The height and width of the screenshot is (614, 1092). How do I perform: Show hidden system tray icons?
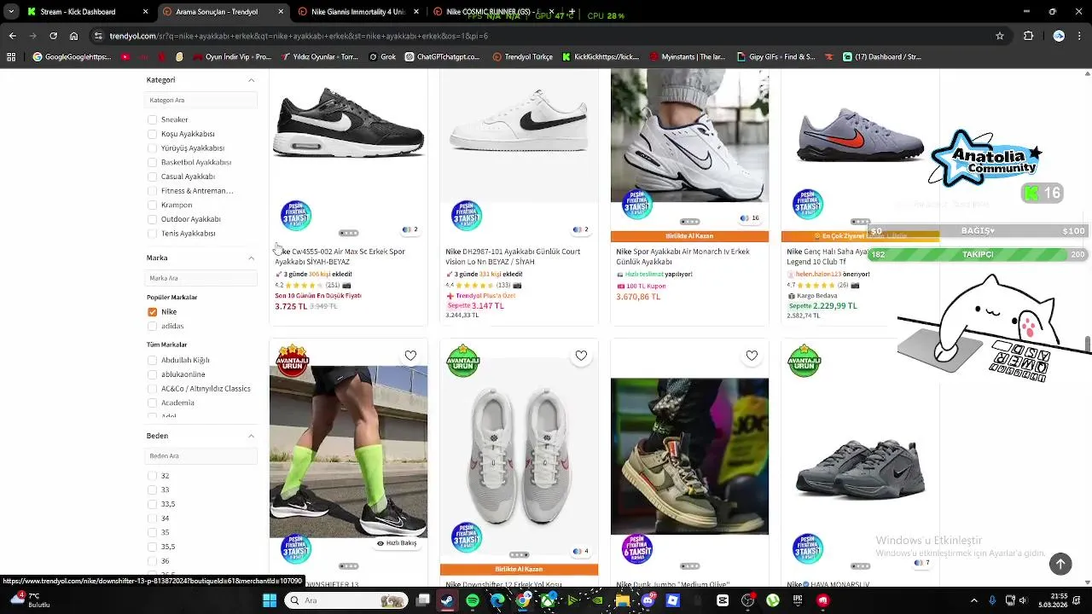pyautogui.click(x=974, y=600)
